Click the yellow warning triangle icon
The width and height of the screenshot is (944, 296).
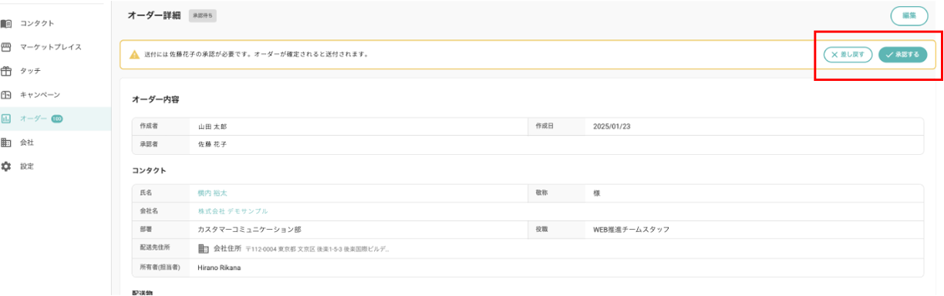135,55
